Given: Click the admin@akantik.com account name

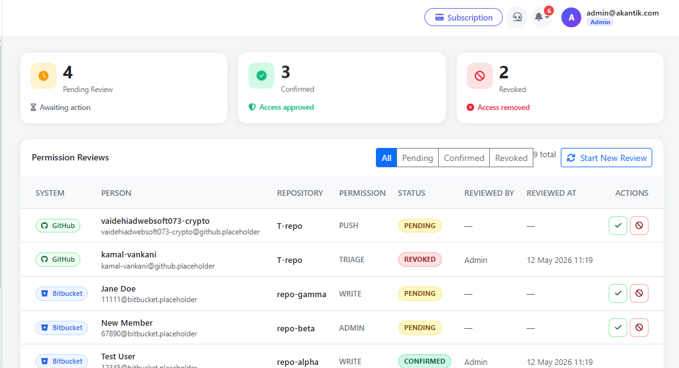Looking at the screenshot, I should click(x=622, y=13).
